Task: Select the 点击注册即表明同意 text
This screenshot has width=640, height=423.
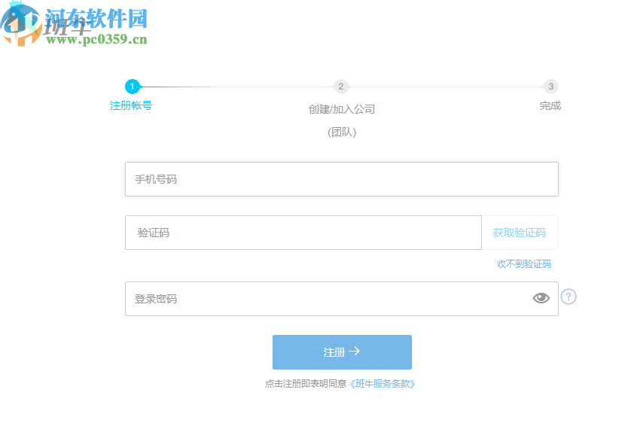Action: pos(306,384)
